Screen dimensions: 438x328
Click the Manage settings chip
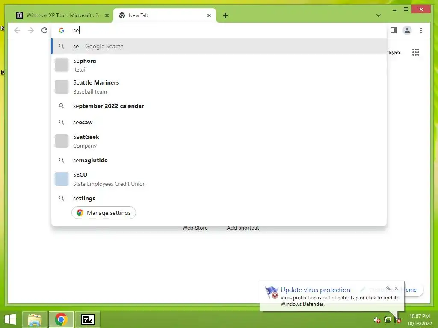[104, 213]
